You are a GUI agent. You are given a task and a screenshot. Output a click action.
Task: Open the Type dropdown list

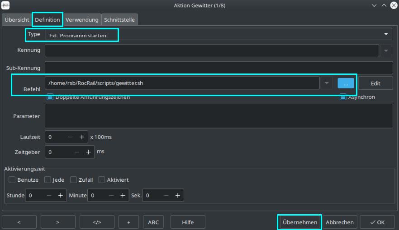point(386,34)
